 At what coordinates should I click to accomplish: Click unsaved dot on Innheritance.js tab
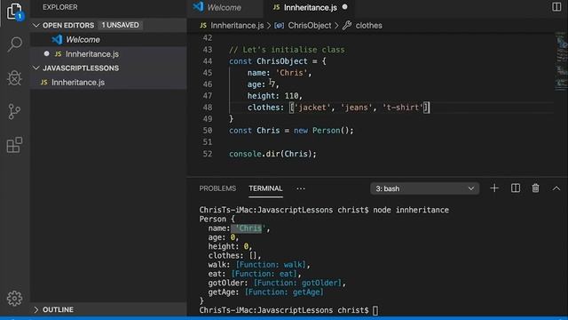345,7
